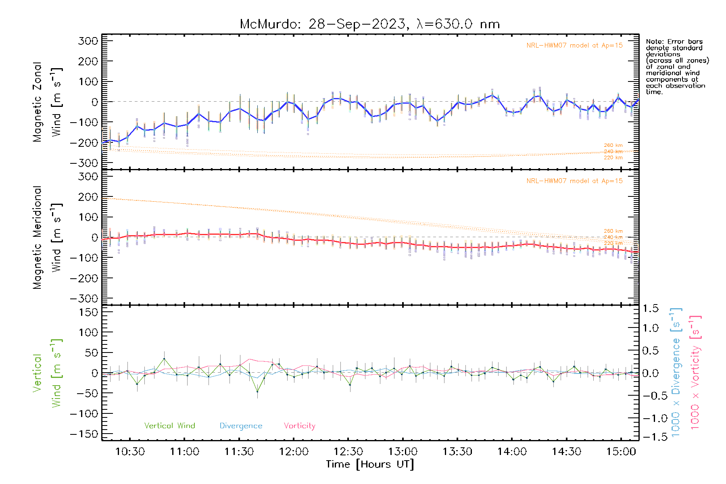Click the blue 'Divergence' legend entry

[x=241, y=426]
